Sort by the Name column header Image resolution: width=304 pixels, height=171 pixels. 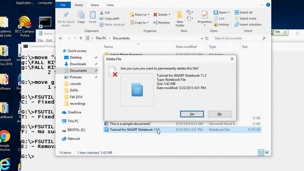[108, 47]
